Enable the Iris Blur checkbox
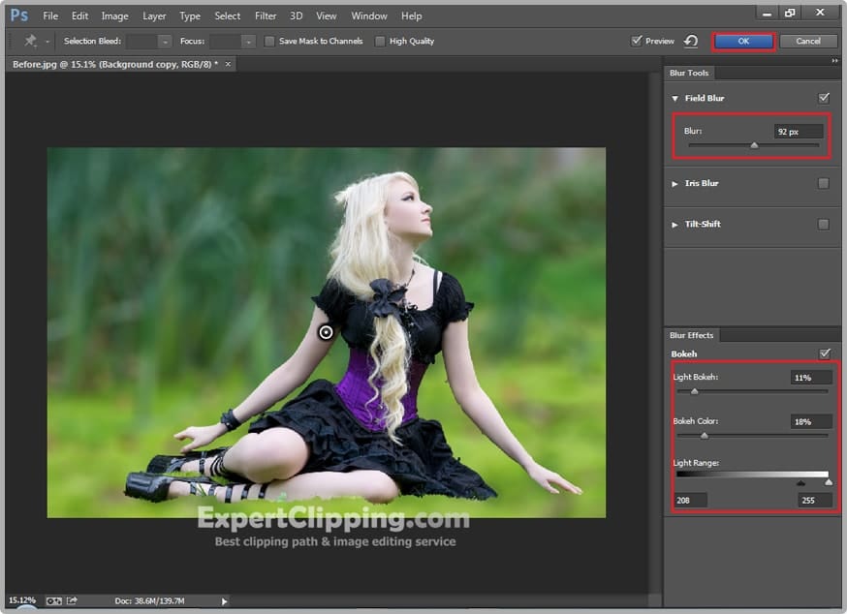This screenshot has width=847, height=614. (x=824, y=183)
